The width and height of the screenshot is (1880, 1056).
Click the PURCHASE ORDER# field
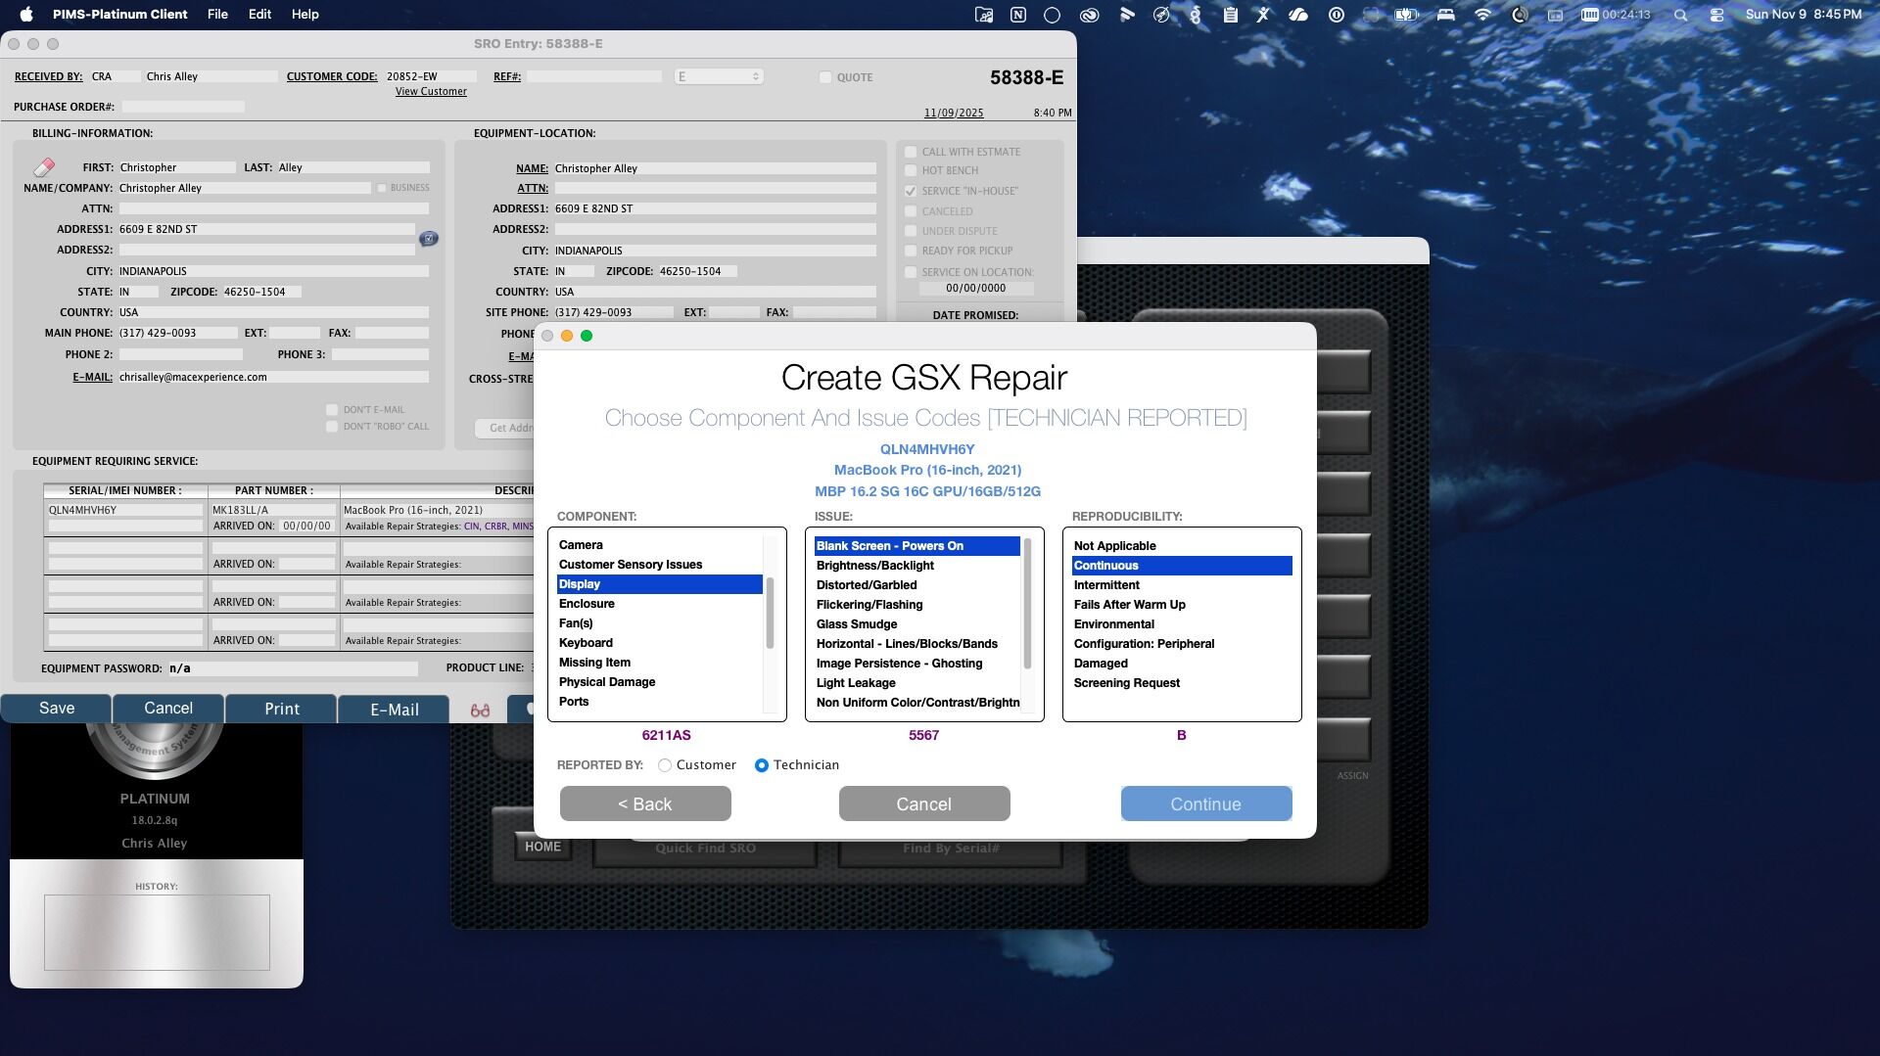pyautogui.click(x=183, y=107)
